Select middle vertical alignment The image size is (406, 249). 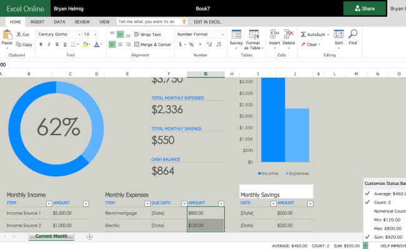click(120, 34)
